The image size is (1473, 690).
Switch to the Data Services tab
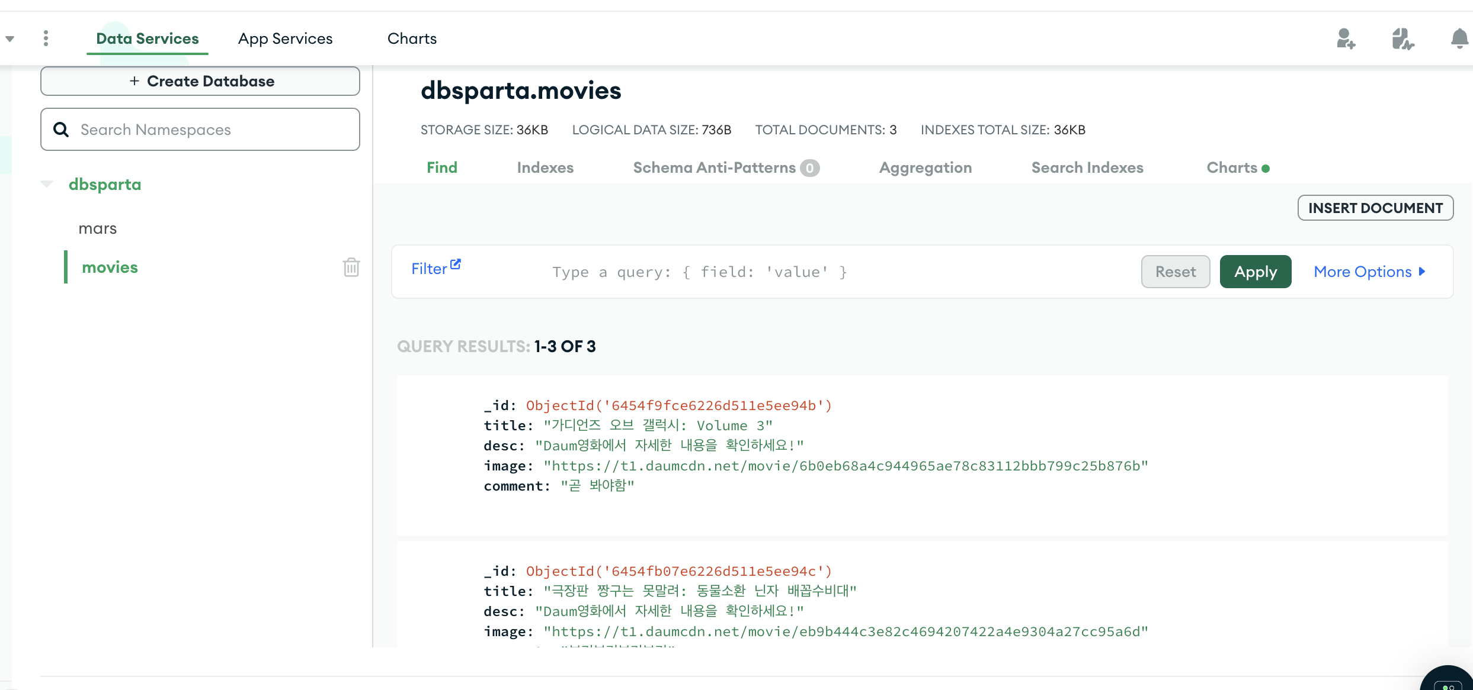point(148,38)
